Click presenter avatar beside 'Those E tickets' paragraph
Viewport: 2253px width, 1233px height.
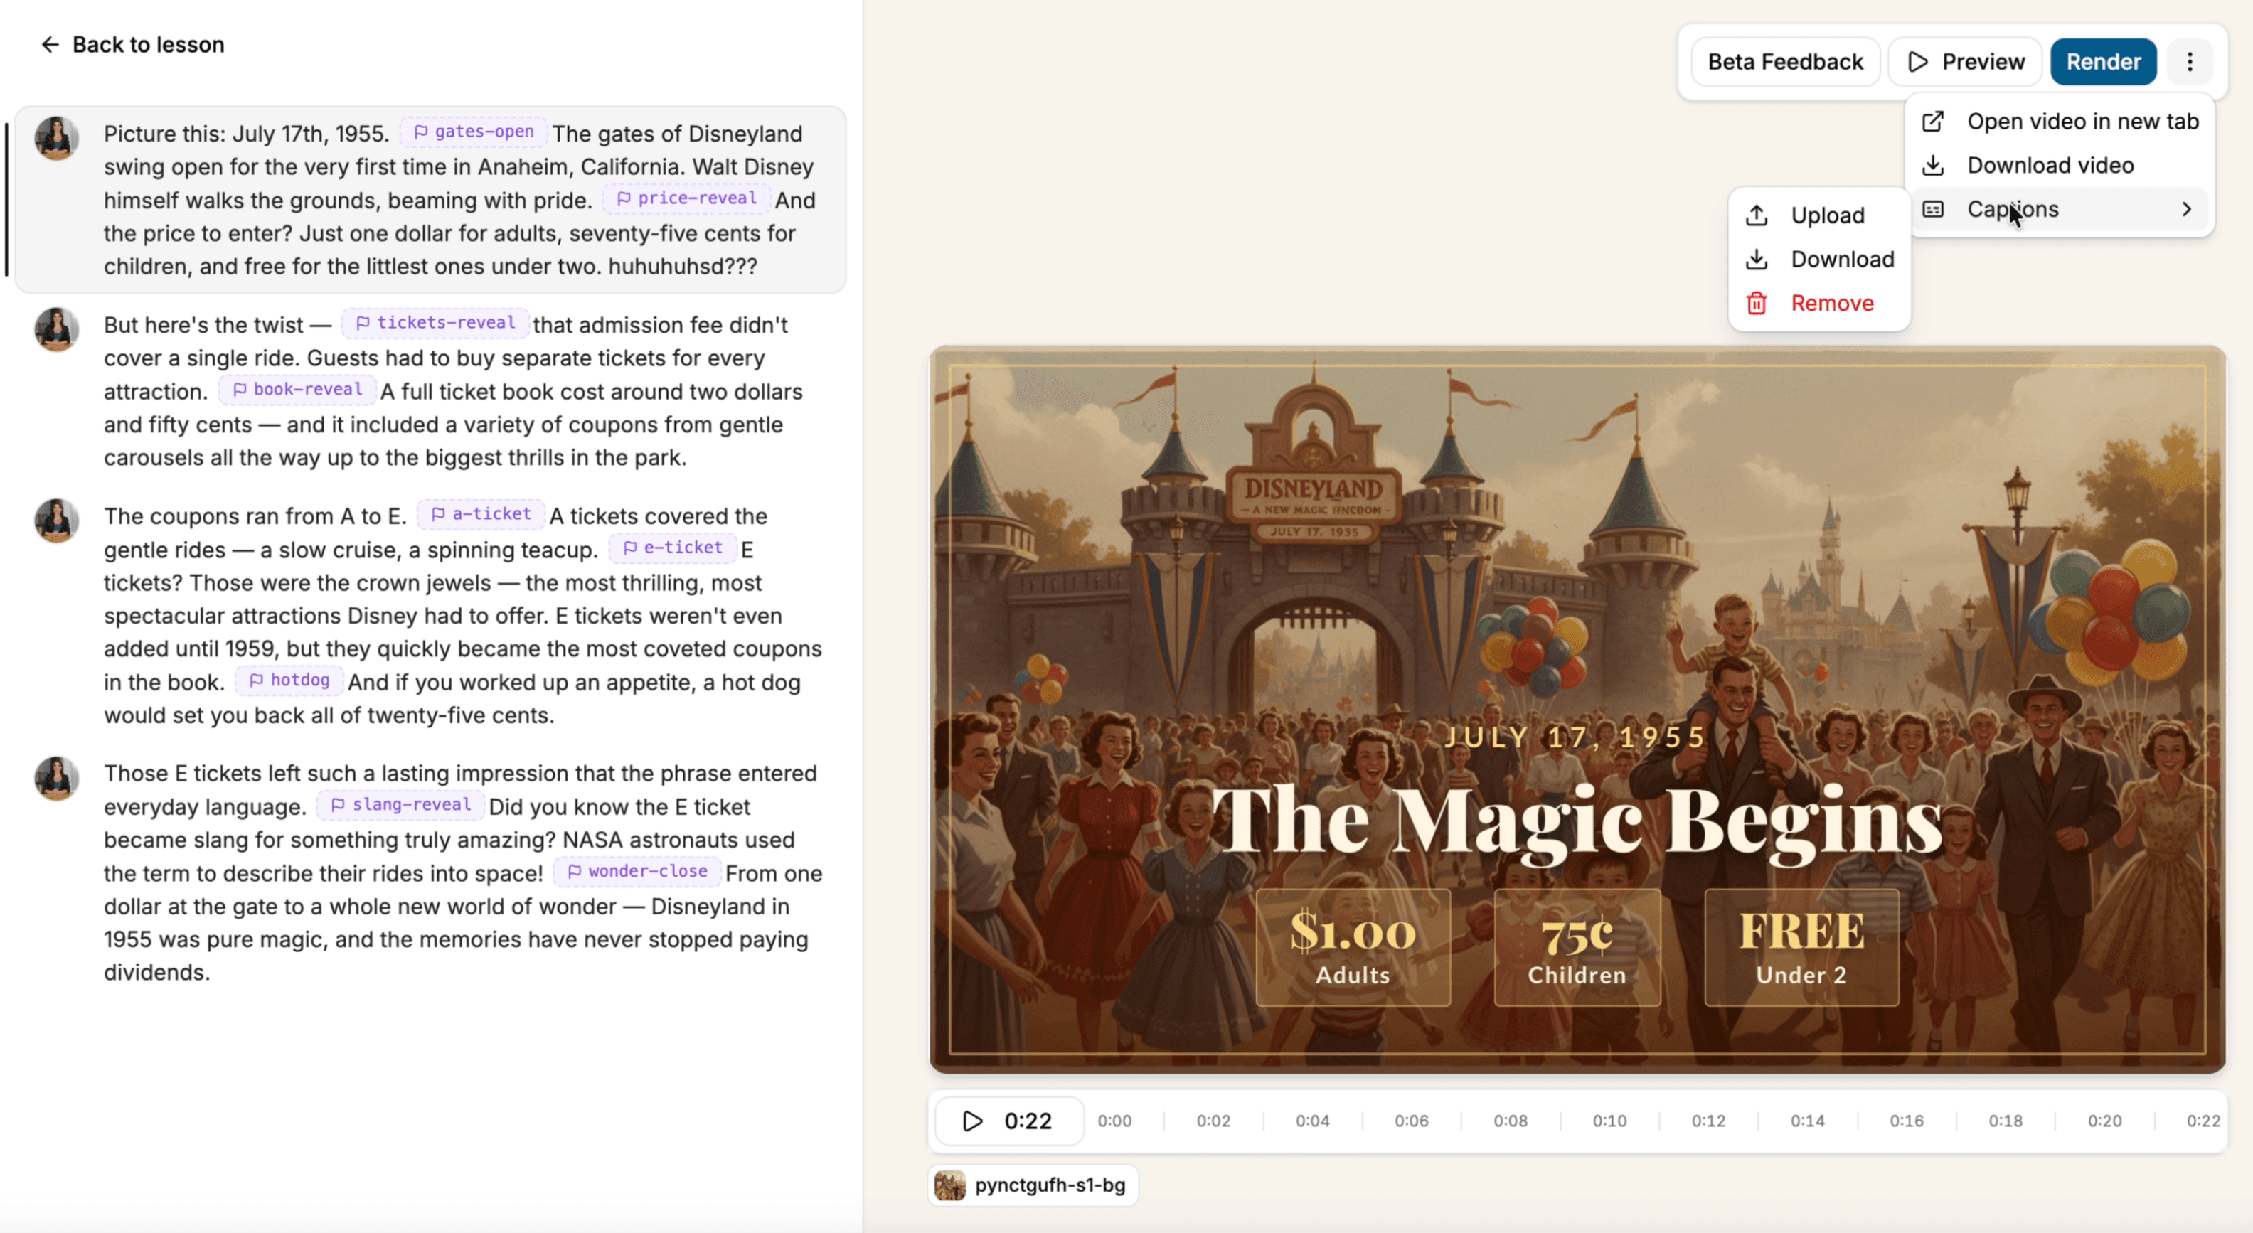[x=57, y=779]
